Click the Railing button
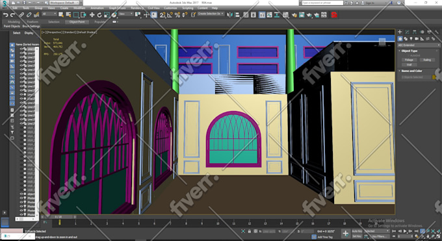 427,60
